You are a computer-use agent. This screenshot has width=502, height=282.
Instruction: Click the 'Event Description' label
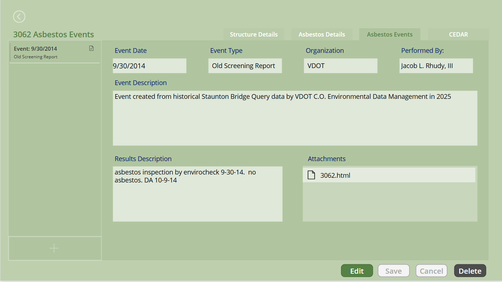(x=141, y=83)
